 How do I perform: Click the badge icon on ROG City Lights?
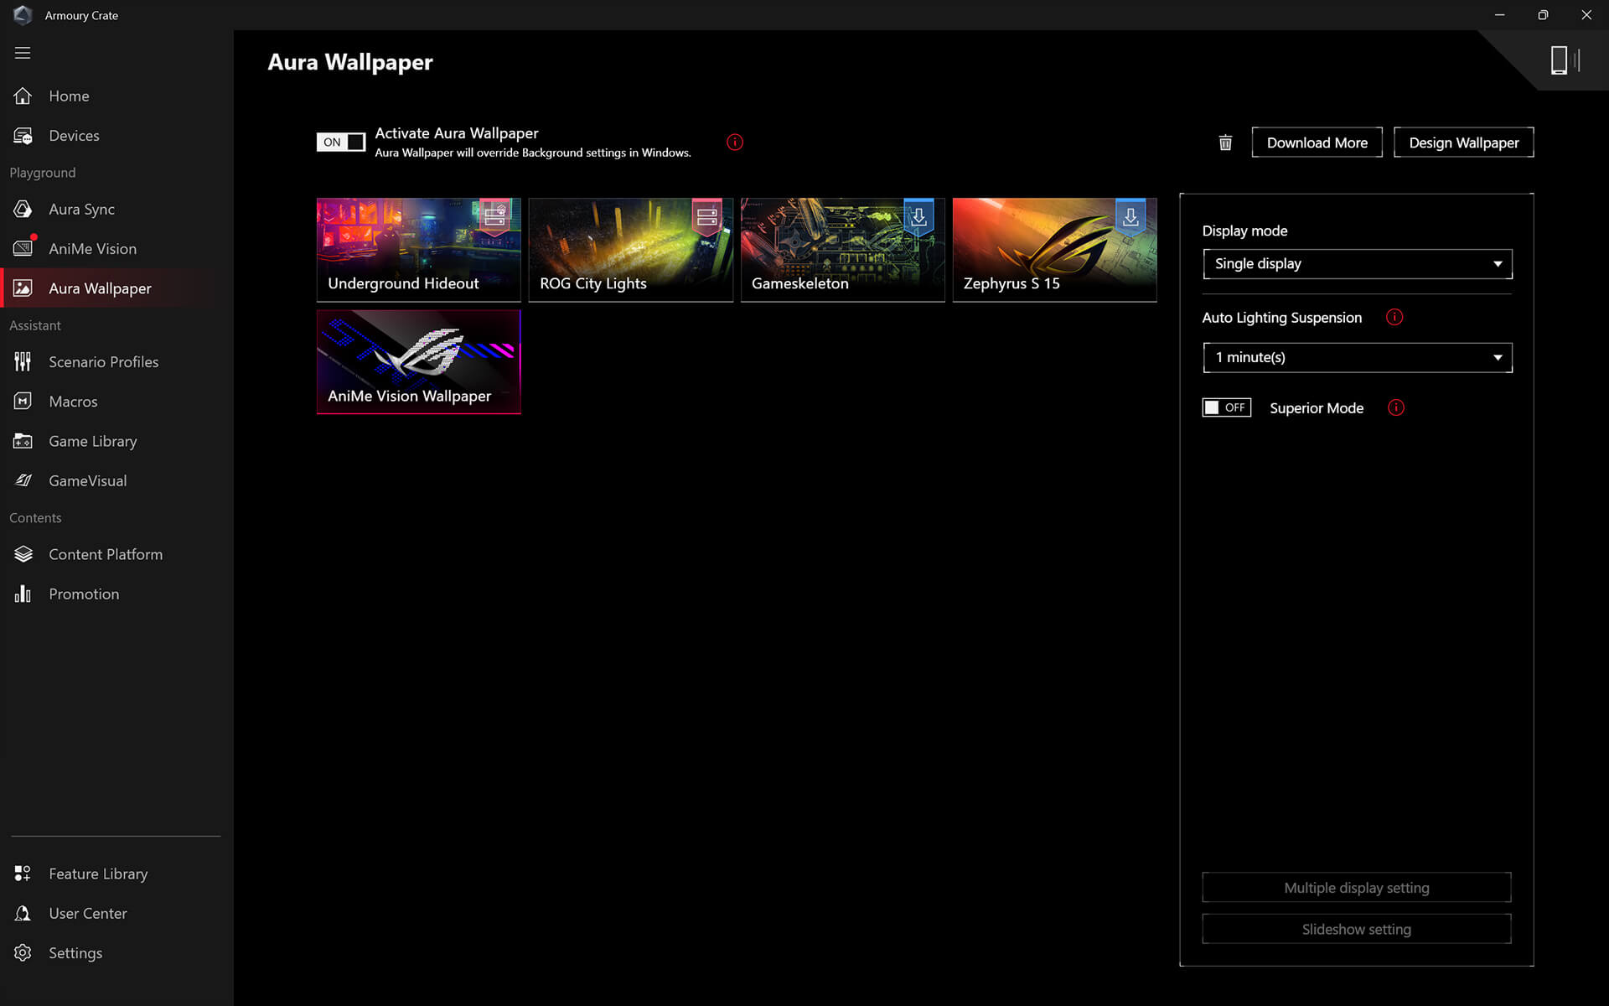tap(706, 217)
